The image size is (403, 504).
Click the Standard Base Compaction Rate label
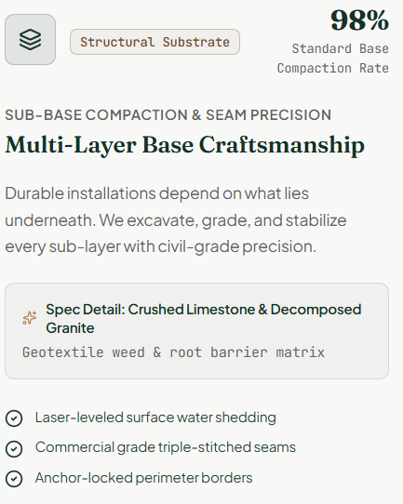point(333,59)
